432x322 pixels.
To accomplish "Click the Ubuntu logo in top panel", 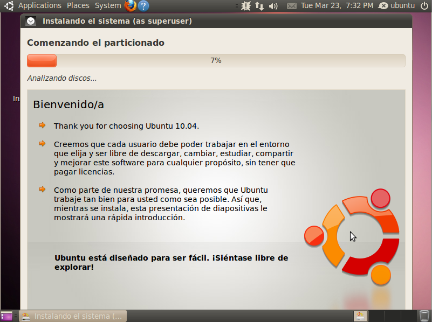I will (9, 6).
